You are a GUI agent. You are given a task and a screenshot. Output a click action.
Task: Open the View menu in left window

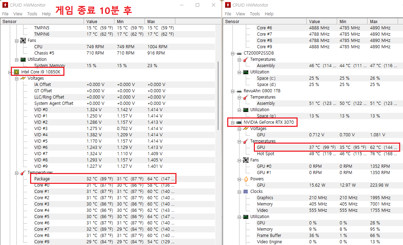(18, 14)
